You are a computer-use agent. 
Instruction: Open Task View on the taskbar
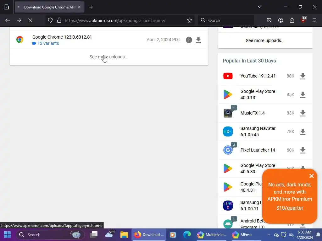[94, 235]
